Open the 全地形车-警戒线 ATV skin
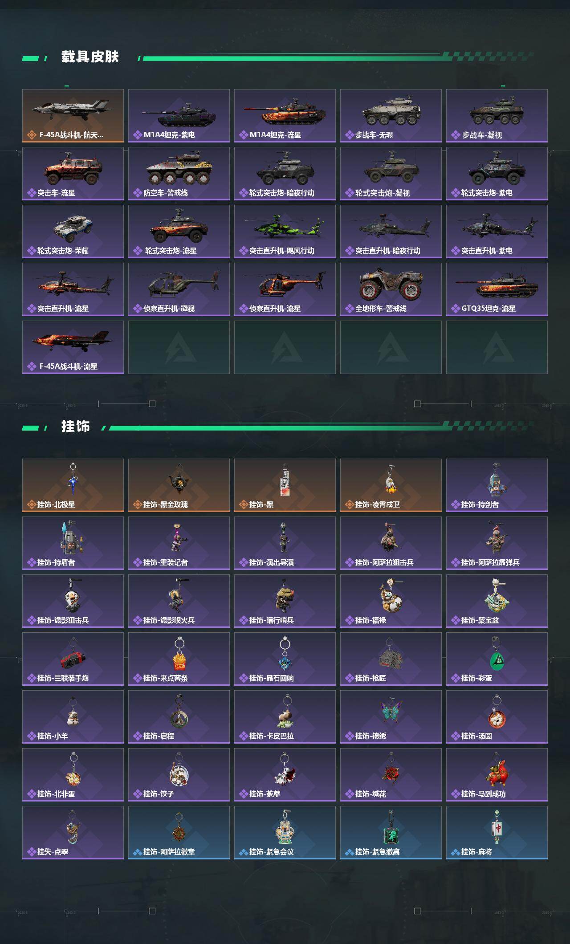 point(391,289)
